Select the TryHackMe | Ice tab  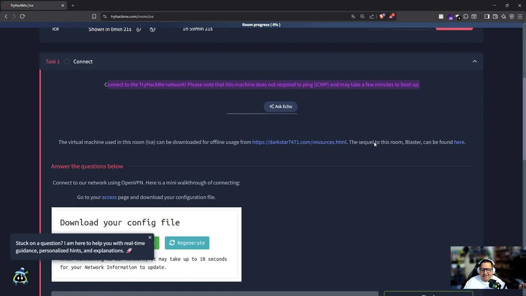(35, 5)
